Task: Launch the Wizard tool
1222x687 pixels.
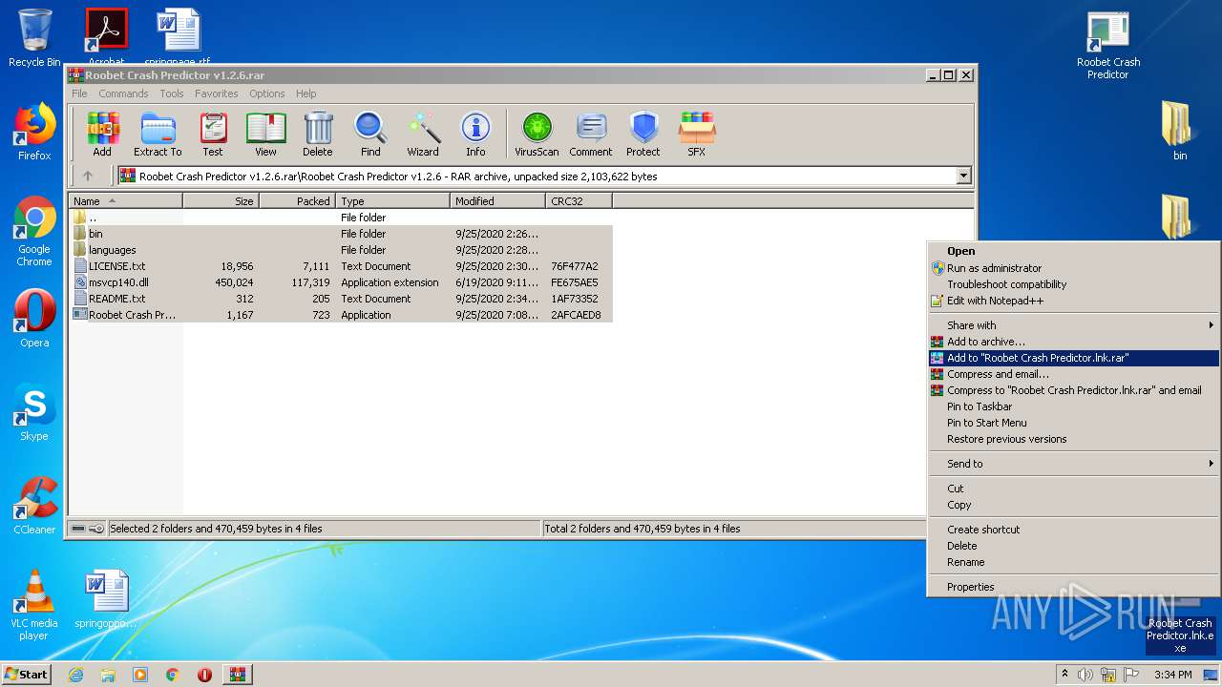Action: (x=423, y=135)
